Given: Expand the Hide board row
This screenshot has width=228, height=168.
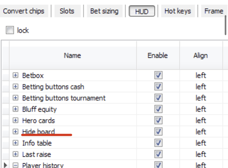Looking at the screenshot, I should click(x=15, y=131).
